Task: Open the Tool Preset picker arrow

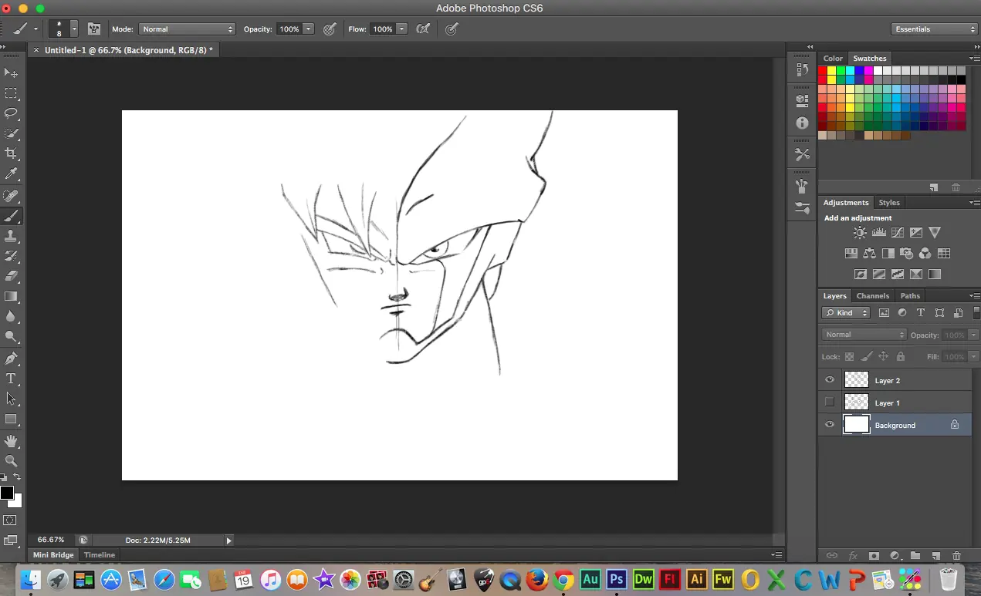Action: click(x=36, y=29)
